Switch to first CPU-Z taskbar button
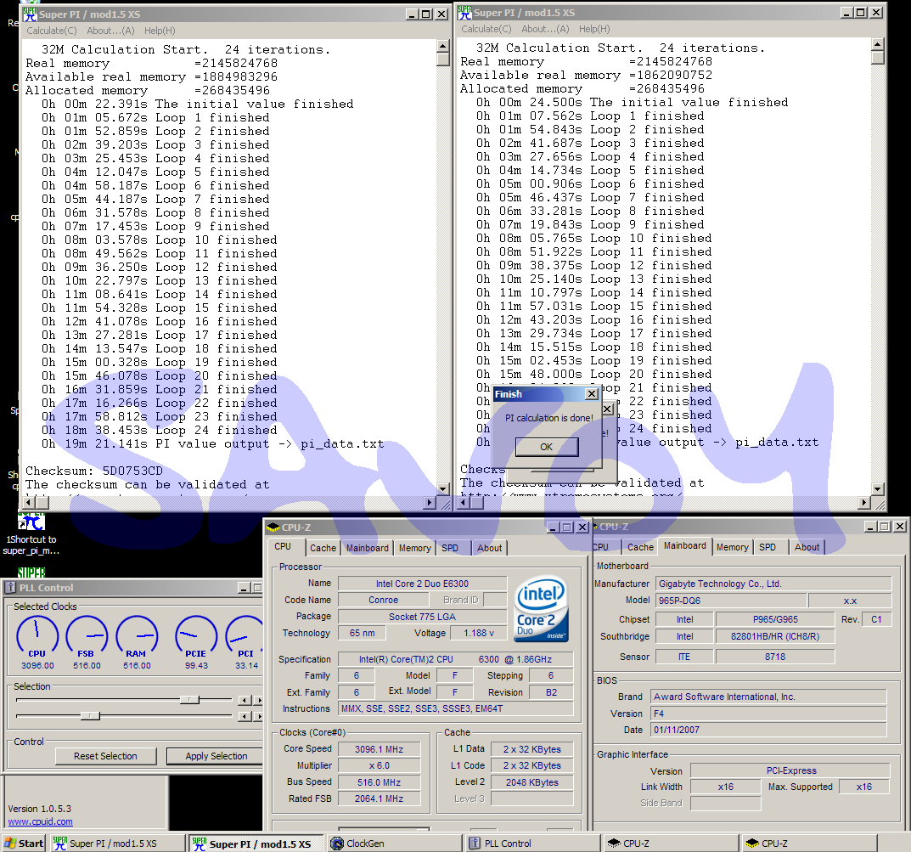Viewport: 911px width, 852px height. pos(670,844)
